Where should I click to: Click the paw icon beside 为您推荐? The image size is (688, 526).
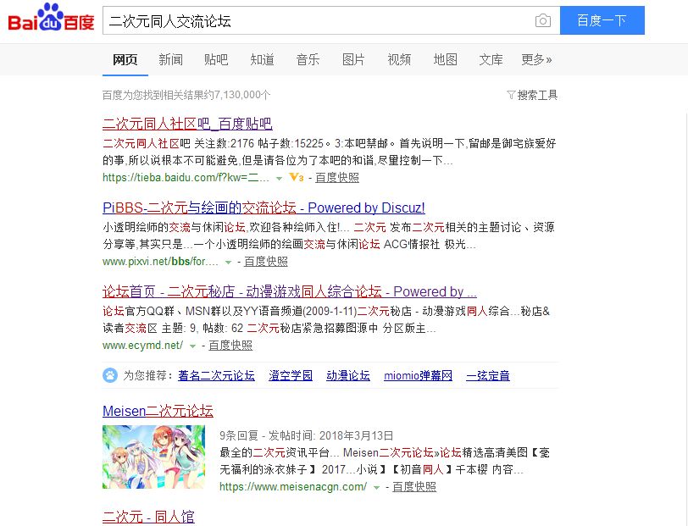[x=110, y=375]
